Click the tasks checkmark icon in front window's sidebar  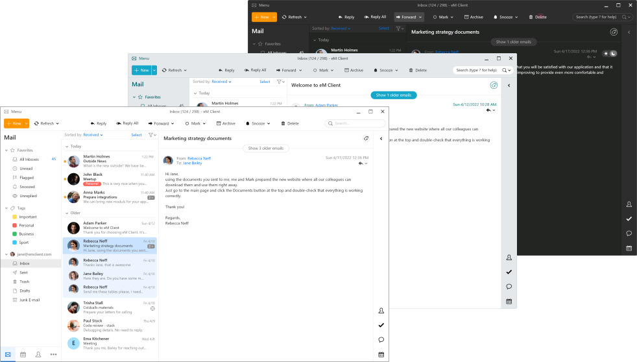tap(381, 325)
